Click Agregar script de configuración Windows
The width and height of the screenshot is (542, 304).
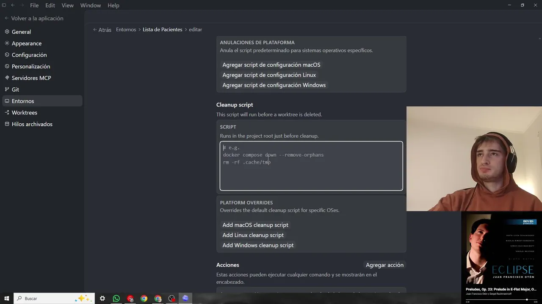274,85
